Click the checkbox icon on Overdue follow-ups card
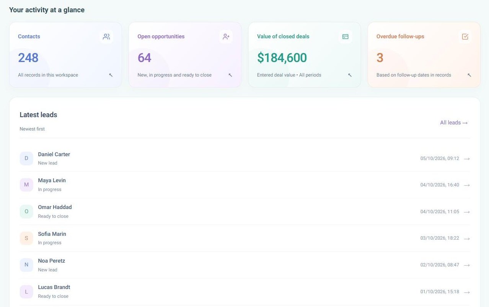The height and width of the screenshot is (307, 489). click(465, 37)
